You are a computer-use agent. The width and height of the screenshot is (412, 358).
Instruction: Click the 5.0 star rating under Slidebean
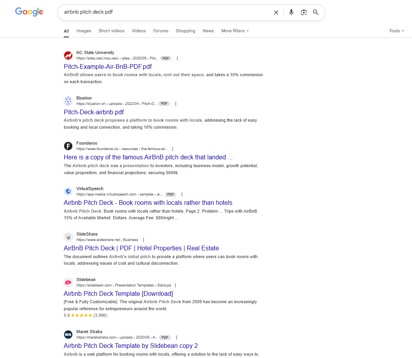coord(86,315)
